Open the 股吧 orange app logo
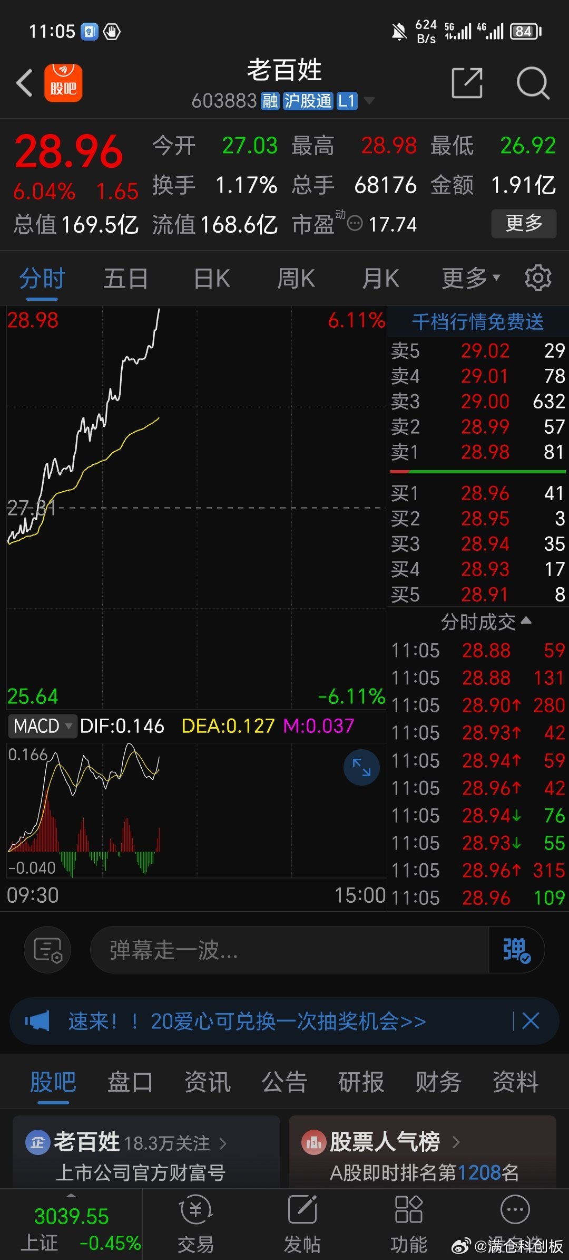 [63, 83]
